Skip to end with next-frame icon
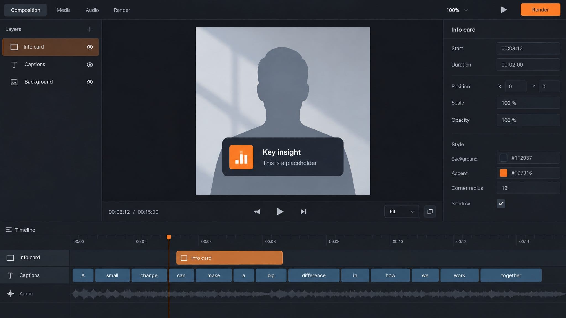 pyautogui.click(x=303, y=212)
